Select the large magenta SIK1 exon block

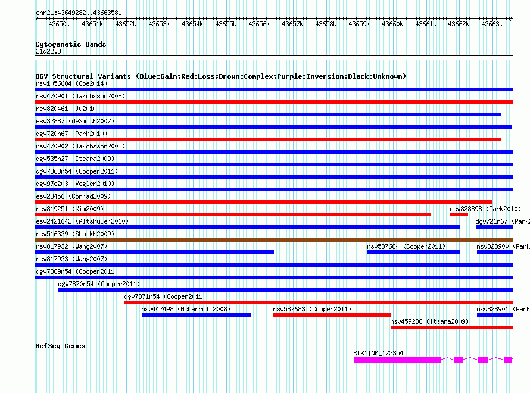397,360
